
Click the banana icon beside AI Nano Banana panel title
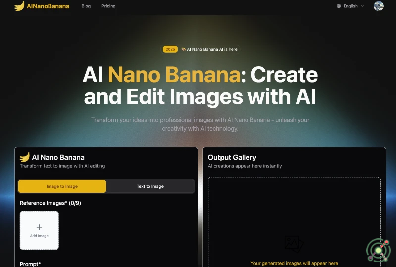[x=25, y=157]
